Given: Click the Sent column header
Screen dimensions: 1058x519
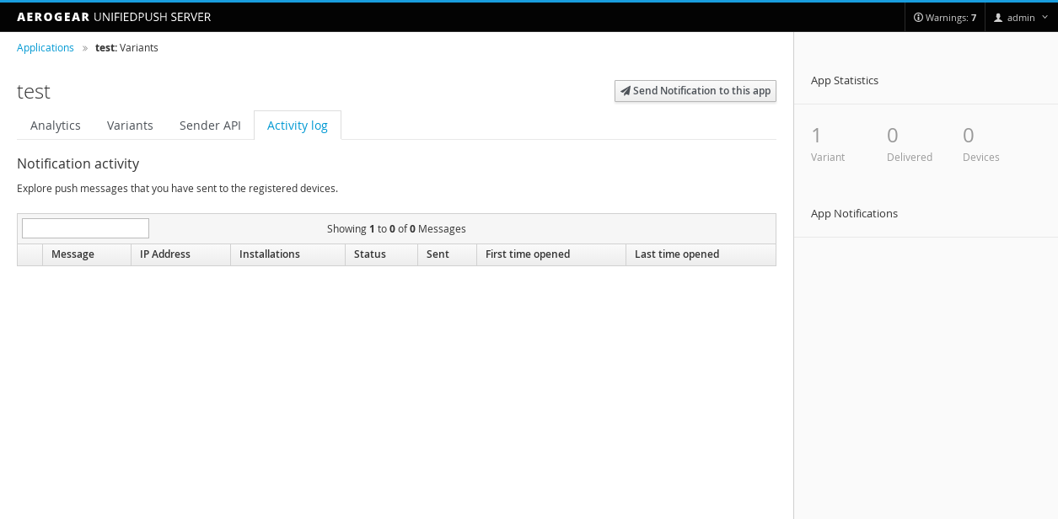Looking at the screenshot, I should [438, 254].
